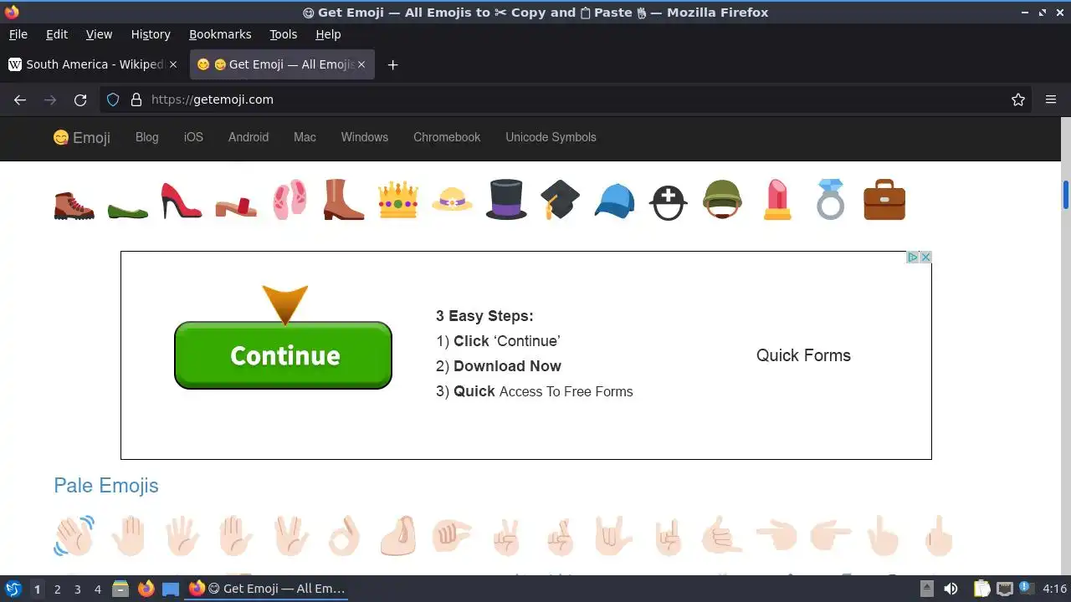The width and height of the screenshot is (1071, 602).
Task: Copy the lipstick emoji
Action: click(x=776, y=202)
